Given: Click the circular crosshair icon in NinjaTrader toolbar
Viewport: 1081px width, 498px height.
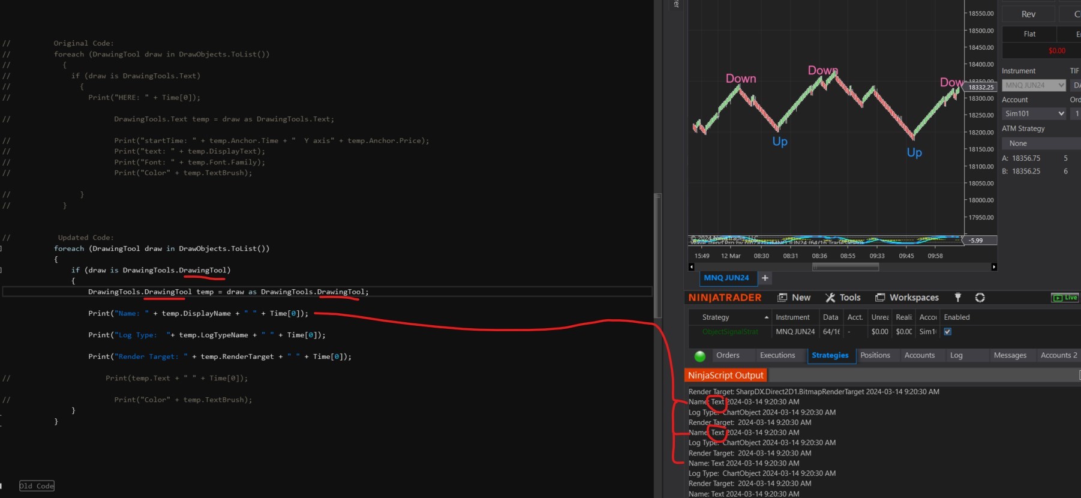Looking at the screenshot, I should (x=980, y=298).
